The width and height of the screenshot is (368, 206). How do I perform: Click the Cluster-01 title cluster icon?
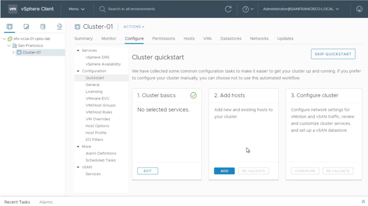[x=77, y=27]
